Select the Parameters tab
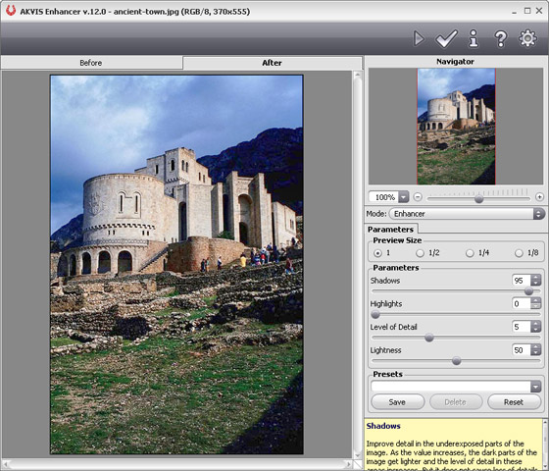Viewport: 549px width, 471px height. coord(391,230)
